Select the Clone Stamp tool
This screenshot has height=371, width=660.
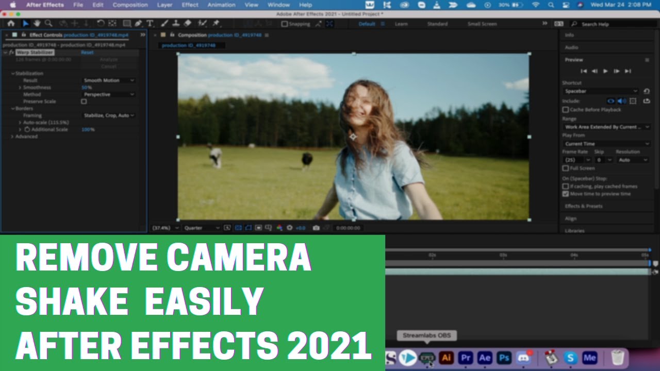click(x=176, y=24)
